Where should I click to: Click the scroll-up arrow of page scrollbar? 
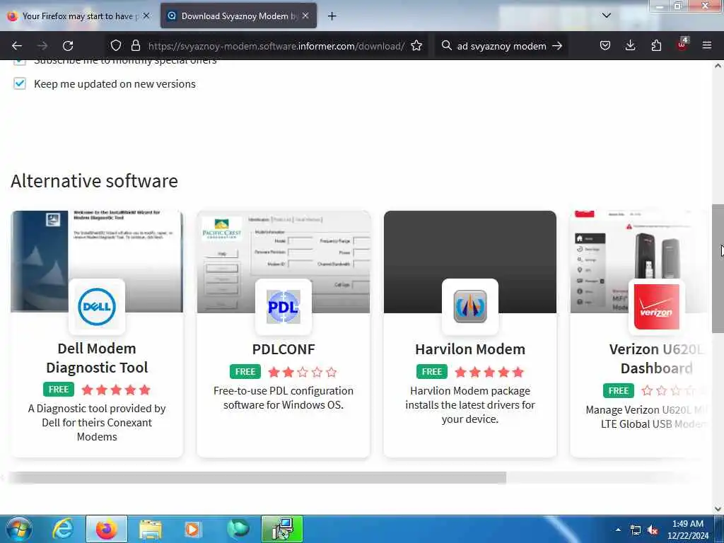(718, 66)
